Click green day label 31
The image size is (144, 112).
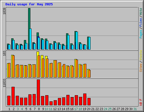tap(135, 109)
